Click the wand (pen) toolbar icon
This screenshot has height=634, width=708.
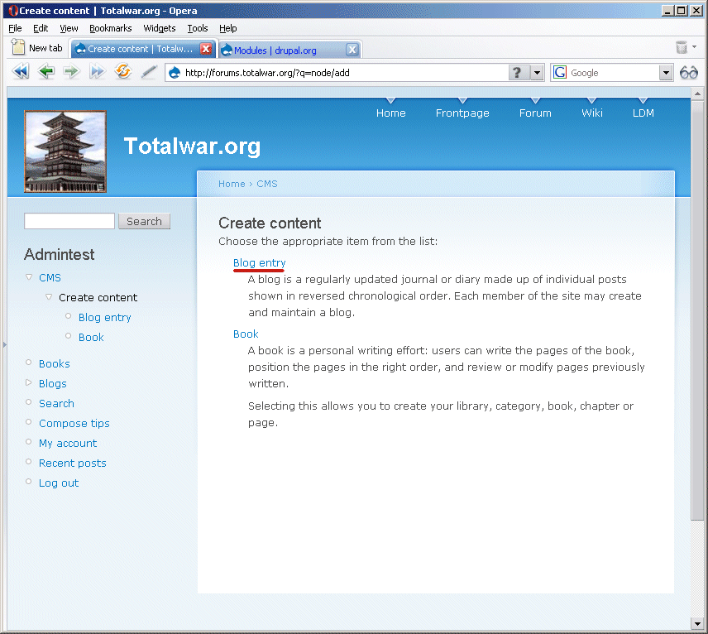click(149, 71)
